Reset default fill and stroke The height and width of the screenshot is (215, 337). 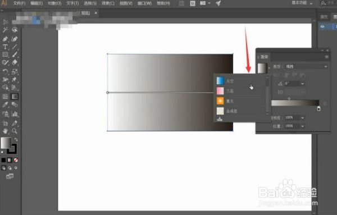point(2,152)
